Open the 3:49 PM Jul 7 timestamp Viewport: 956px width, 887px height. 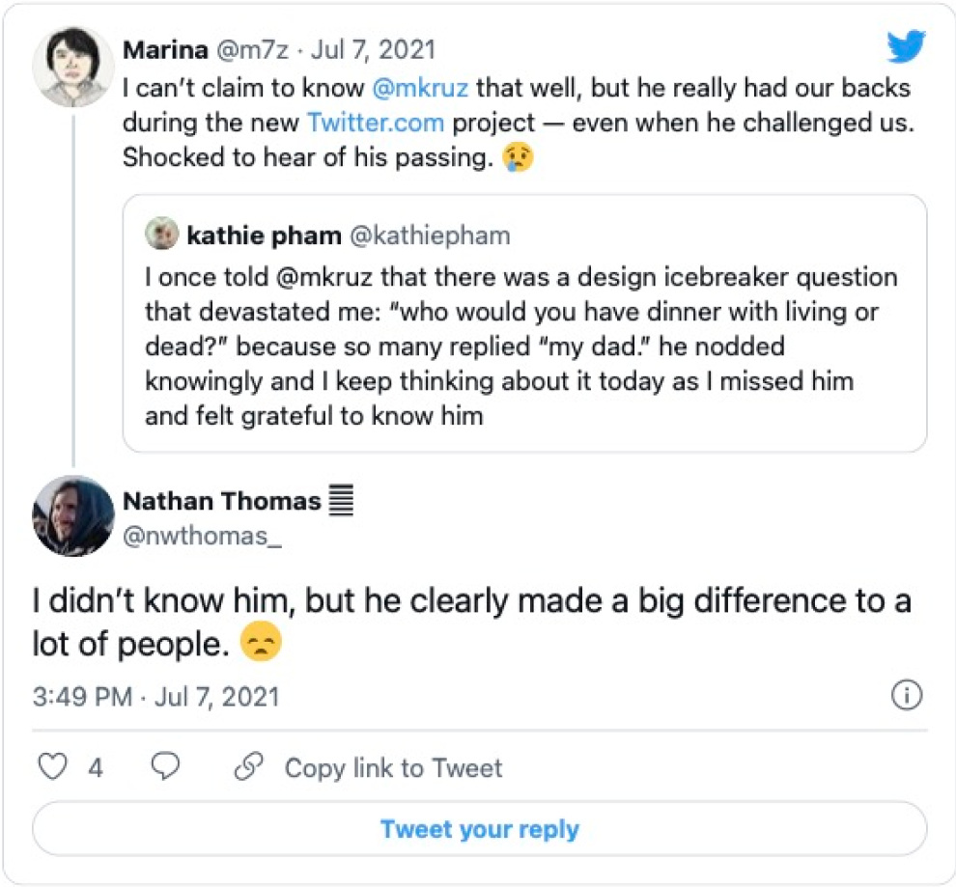(155, 697)
